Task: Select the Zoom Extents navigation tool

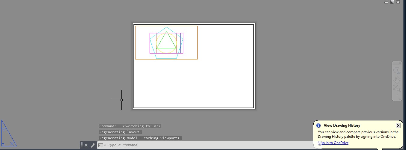Action: [x=397, y=88]
